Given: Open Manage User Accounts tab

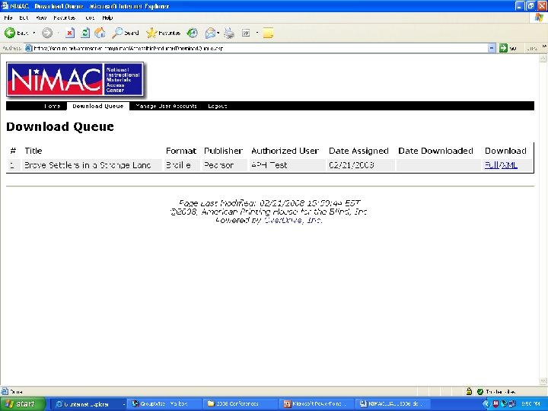Looking at the screenshot, I should pyautogui.click(x=167, y=106).
